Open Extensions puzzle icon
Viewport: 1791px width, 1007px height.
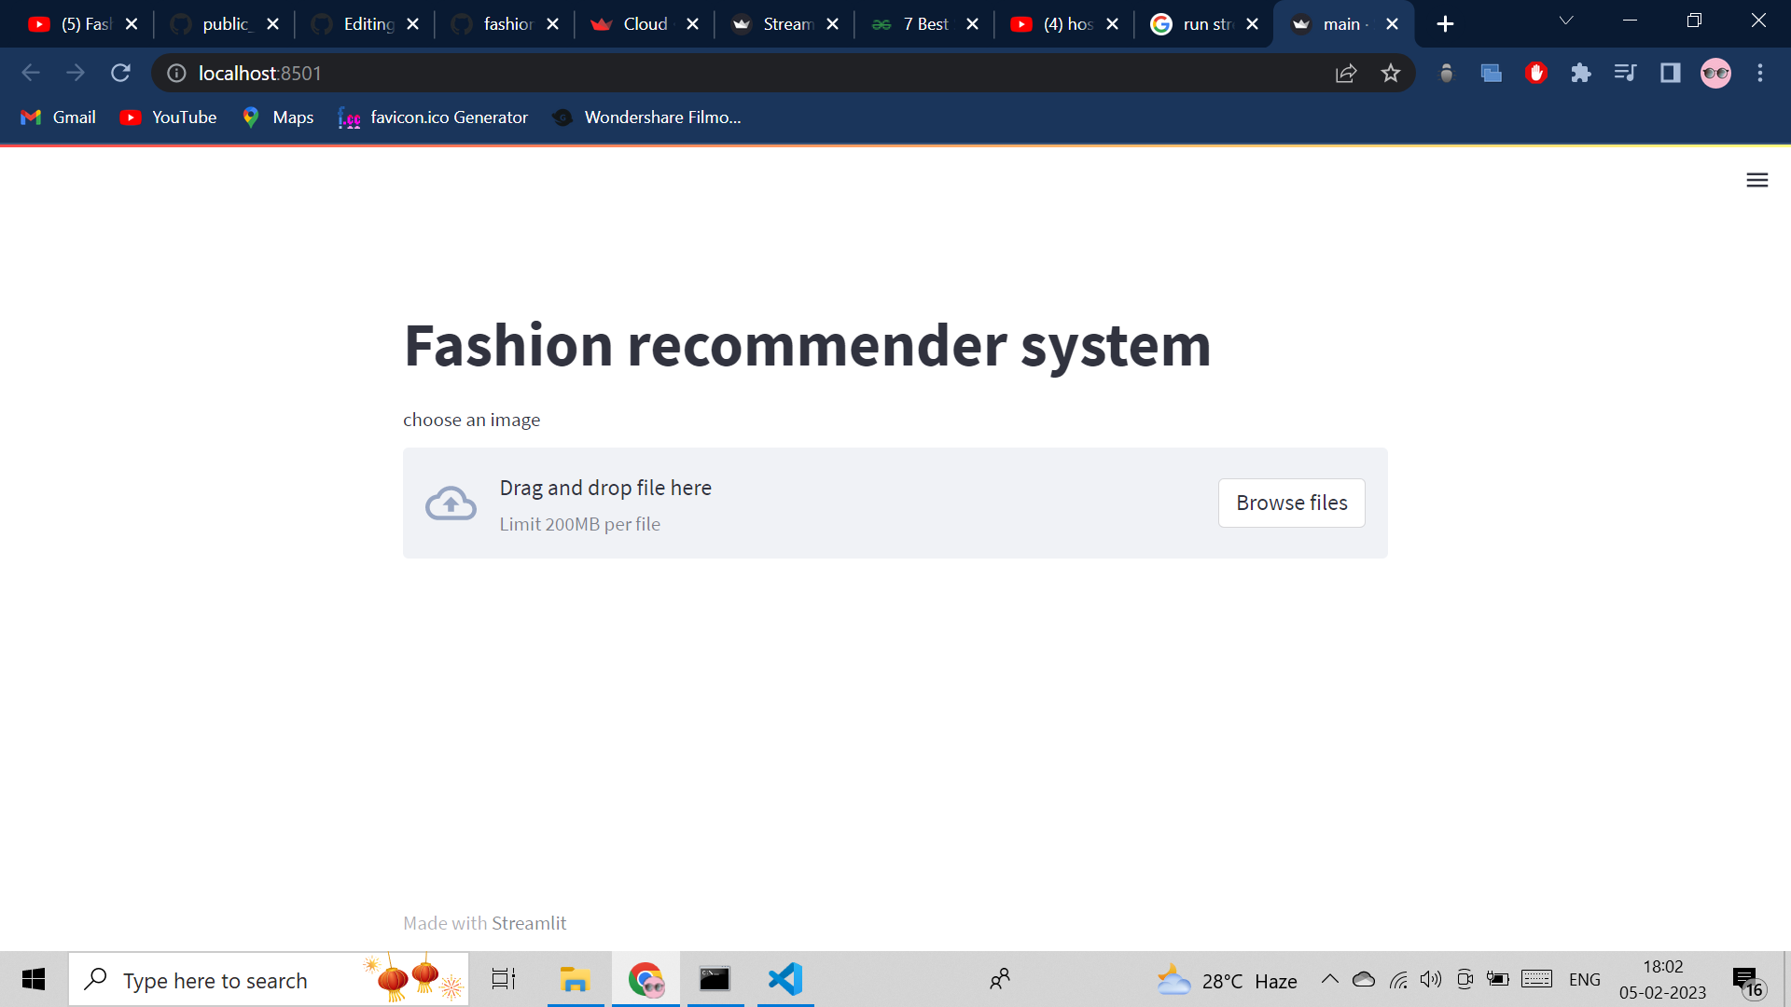click(x=1580, y=73)
